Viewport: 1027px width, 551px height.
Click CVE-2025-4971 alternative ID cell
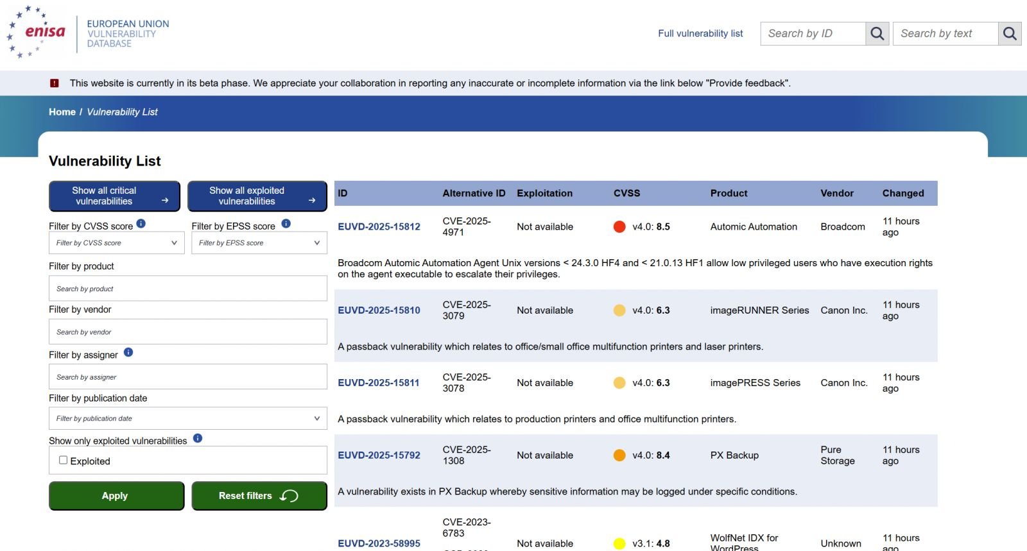click(467, 226)
